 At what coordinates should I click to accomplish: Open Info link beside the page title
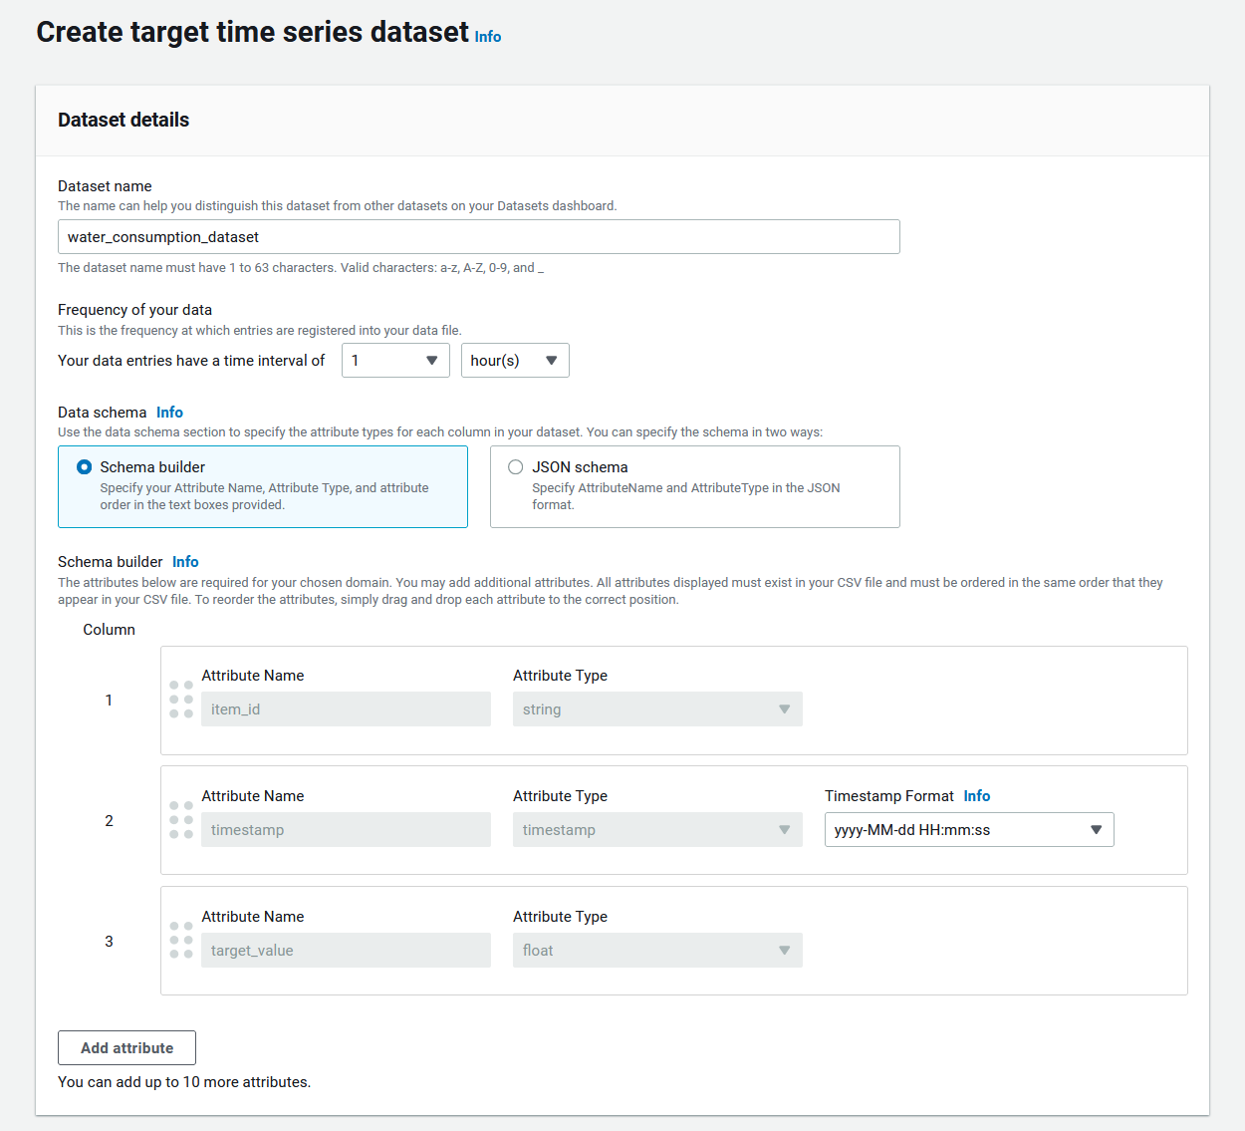coord(488,37)
